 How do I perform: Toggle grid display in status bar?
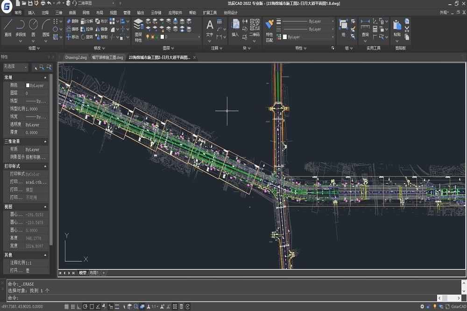[73, 306]
